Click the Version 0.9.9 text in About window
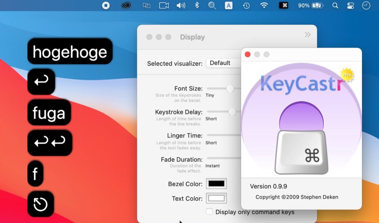Screen dimensions: 379x223 click(x=268, y=187)
